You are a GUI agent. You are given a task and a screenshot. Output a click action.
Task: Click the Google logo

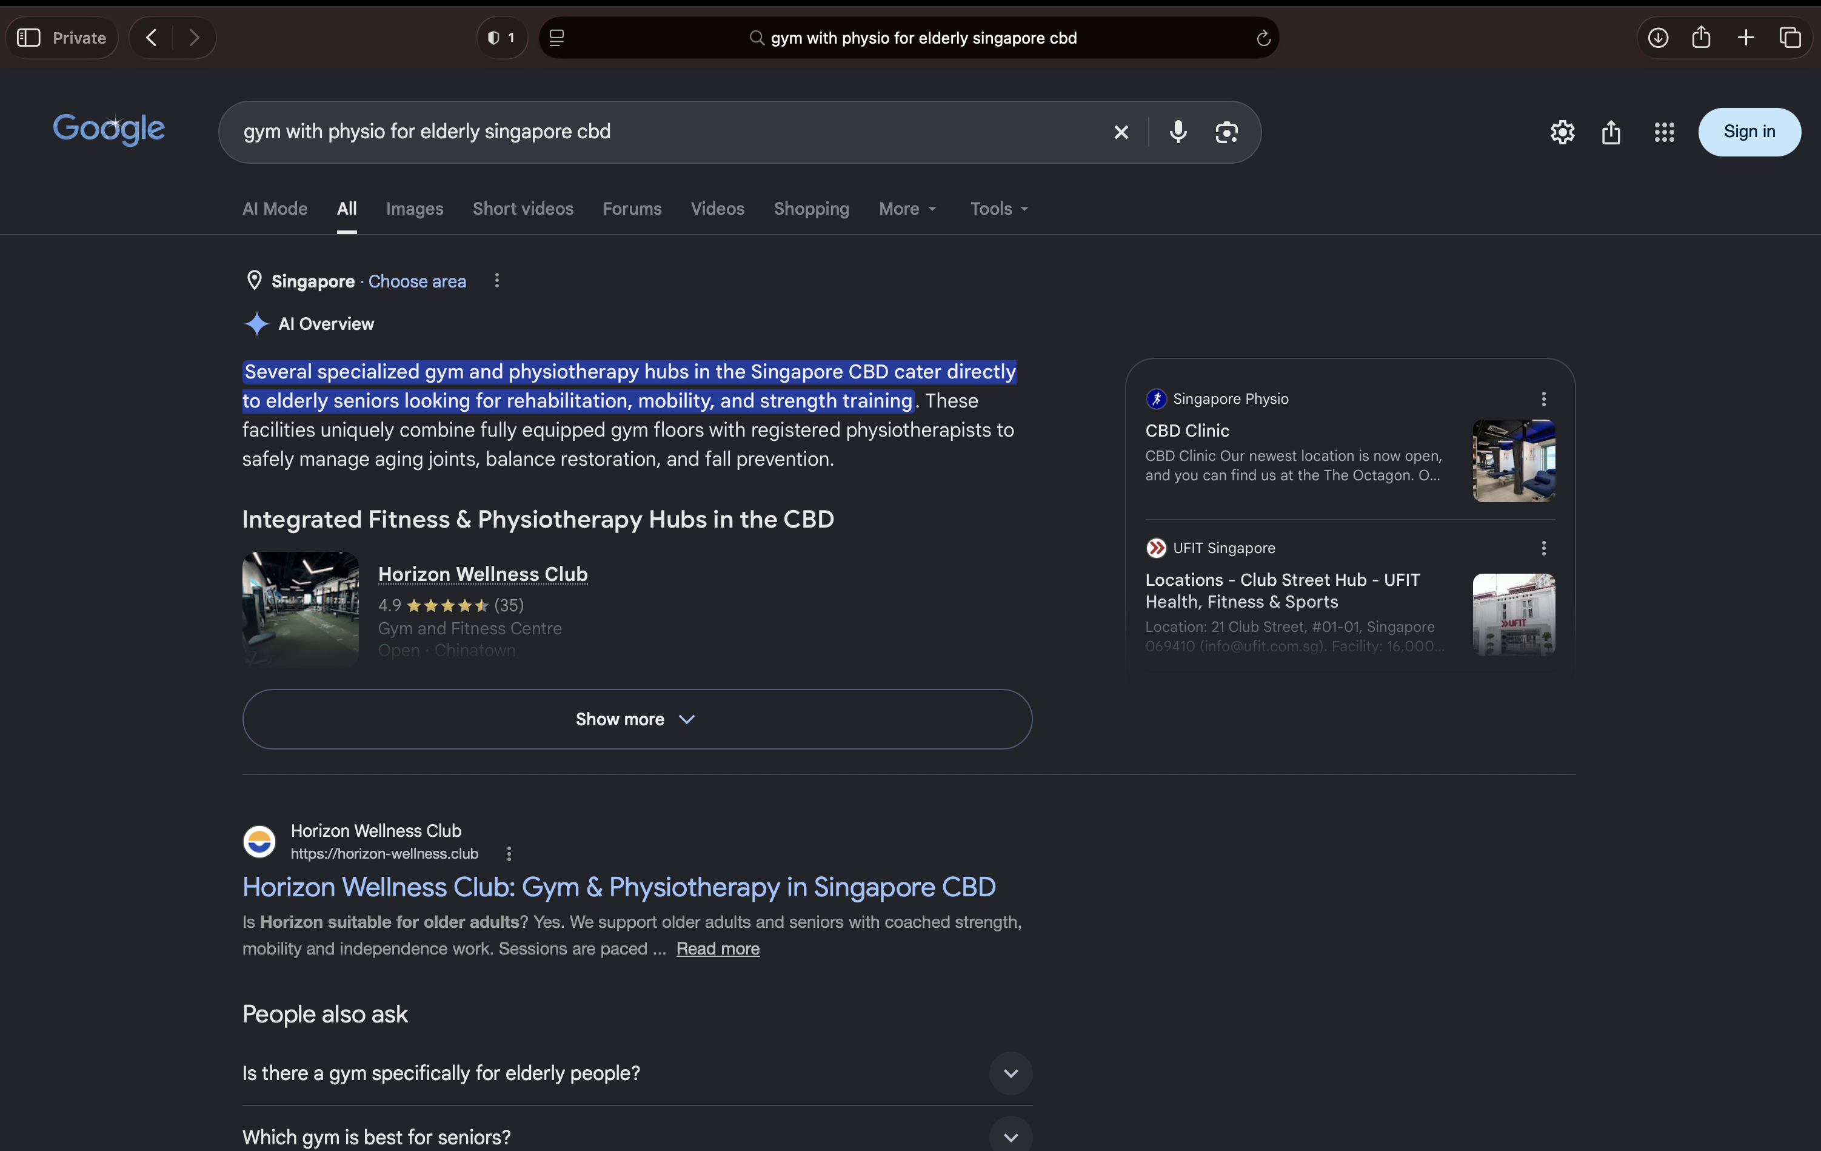(109, 129)
